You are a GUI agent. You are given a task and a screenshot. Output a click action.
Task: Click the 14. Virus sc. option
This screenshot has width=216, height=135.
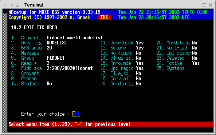click(117, 58)
